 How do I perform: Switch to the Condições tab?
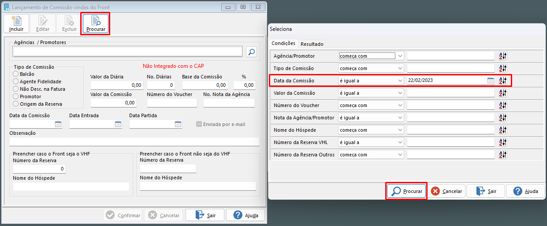point(283,43)
